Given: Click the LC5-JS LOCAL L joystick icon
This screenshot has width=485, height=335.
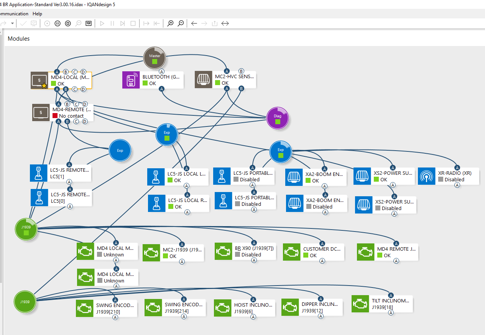Looking at the screenshot, I should [156, 177].
